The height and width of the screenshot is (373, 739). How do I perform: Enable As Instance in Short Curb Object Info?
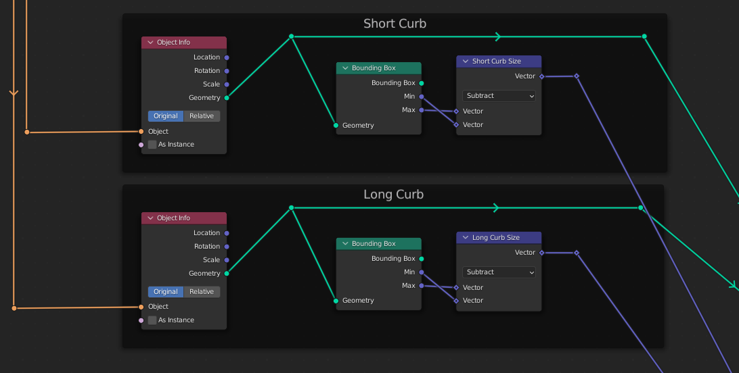[152, 145]
